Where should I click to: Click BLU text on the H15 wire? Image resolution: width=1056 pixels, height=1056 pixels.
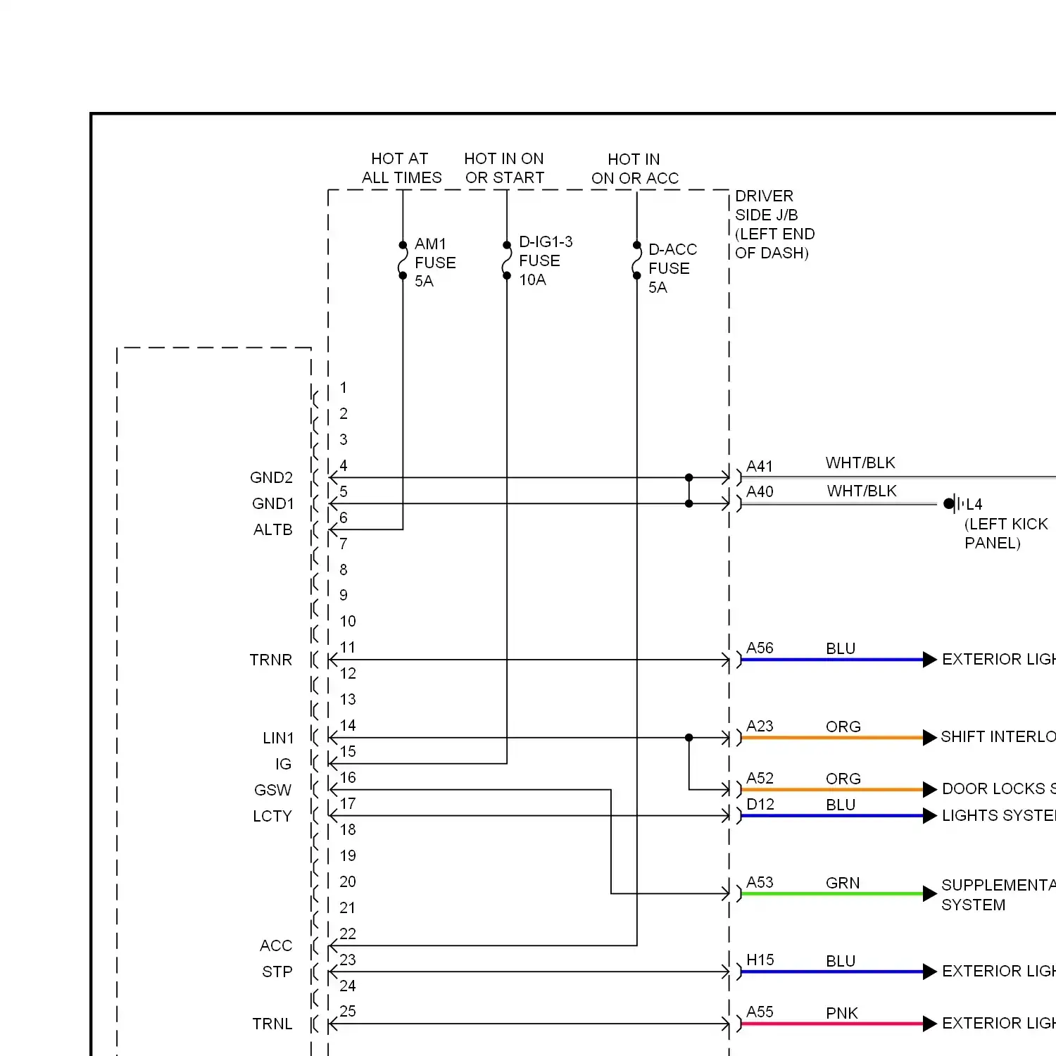(x=841, y=961)
